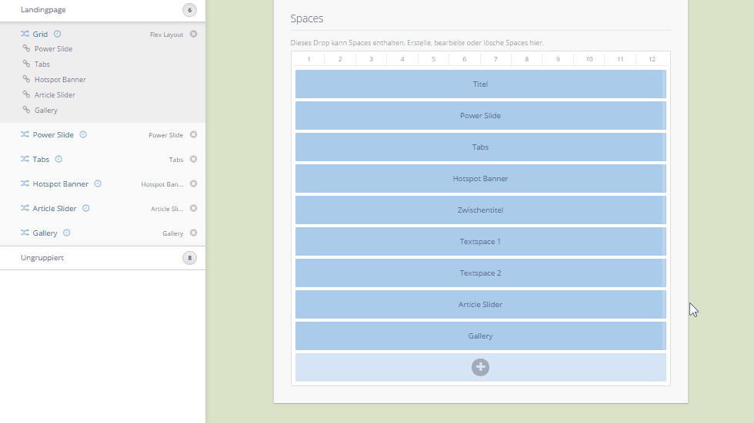Screen dimensions: 754x423
Task: Click the shuffle icon next to Article Slider
Action: tap(25, 208)
